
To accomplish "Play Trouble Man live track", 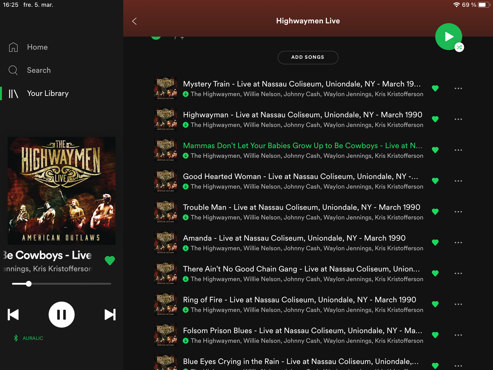I will (x=302, y=207).
